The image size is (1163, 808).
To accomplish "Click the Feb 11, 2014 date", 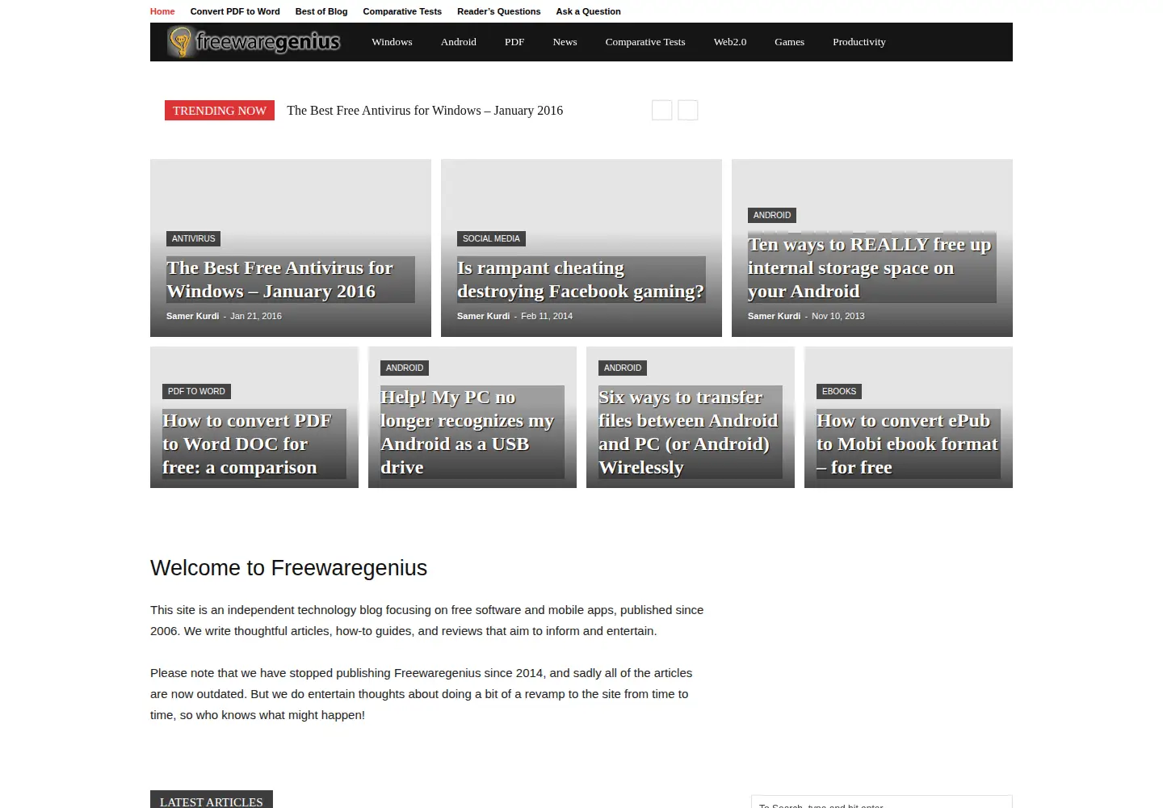I will [547, 316].
